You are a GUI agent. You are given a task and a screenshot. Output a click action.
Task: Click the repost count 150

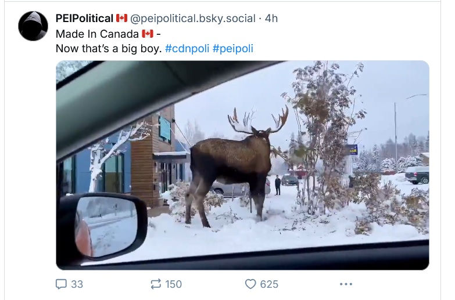[173, 284]
